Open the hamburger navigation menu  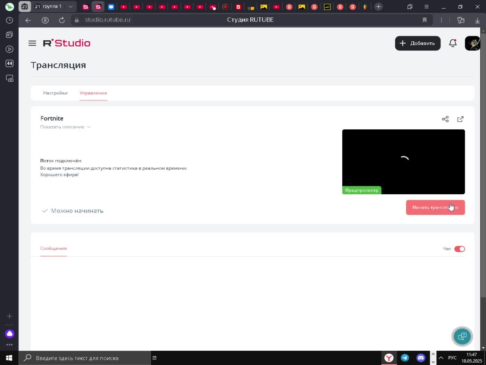point(32,43)
